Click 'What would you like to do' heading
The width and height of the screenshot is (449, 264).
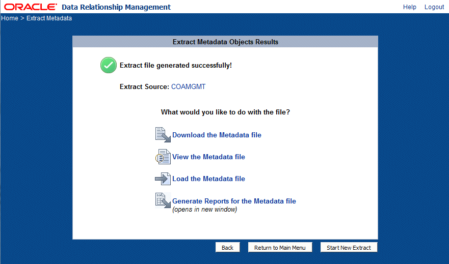(x=225, y=112)
